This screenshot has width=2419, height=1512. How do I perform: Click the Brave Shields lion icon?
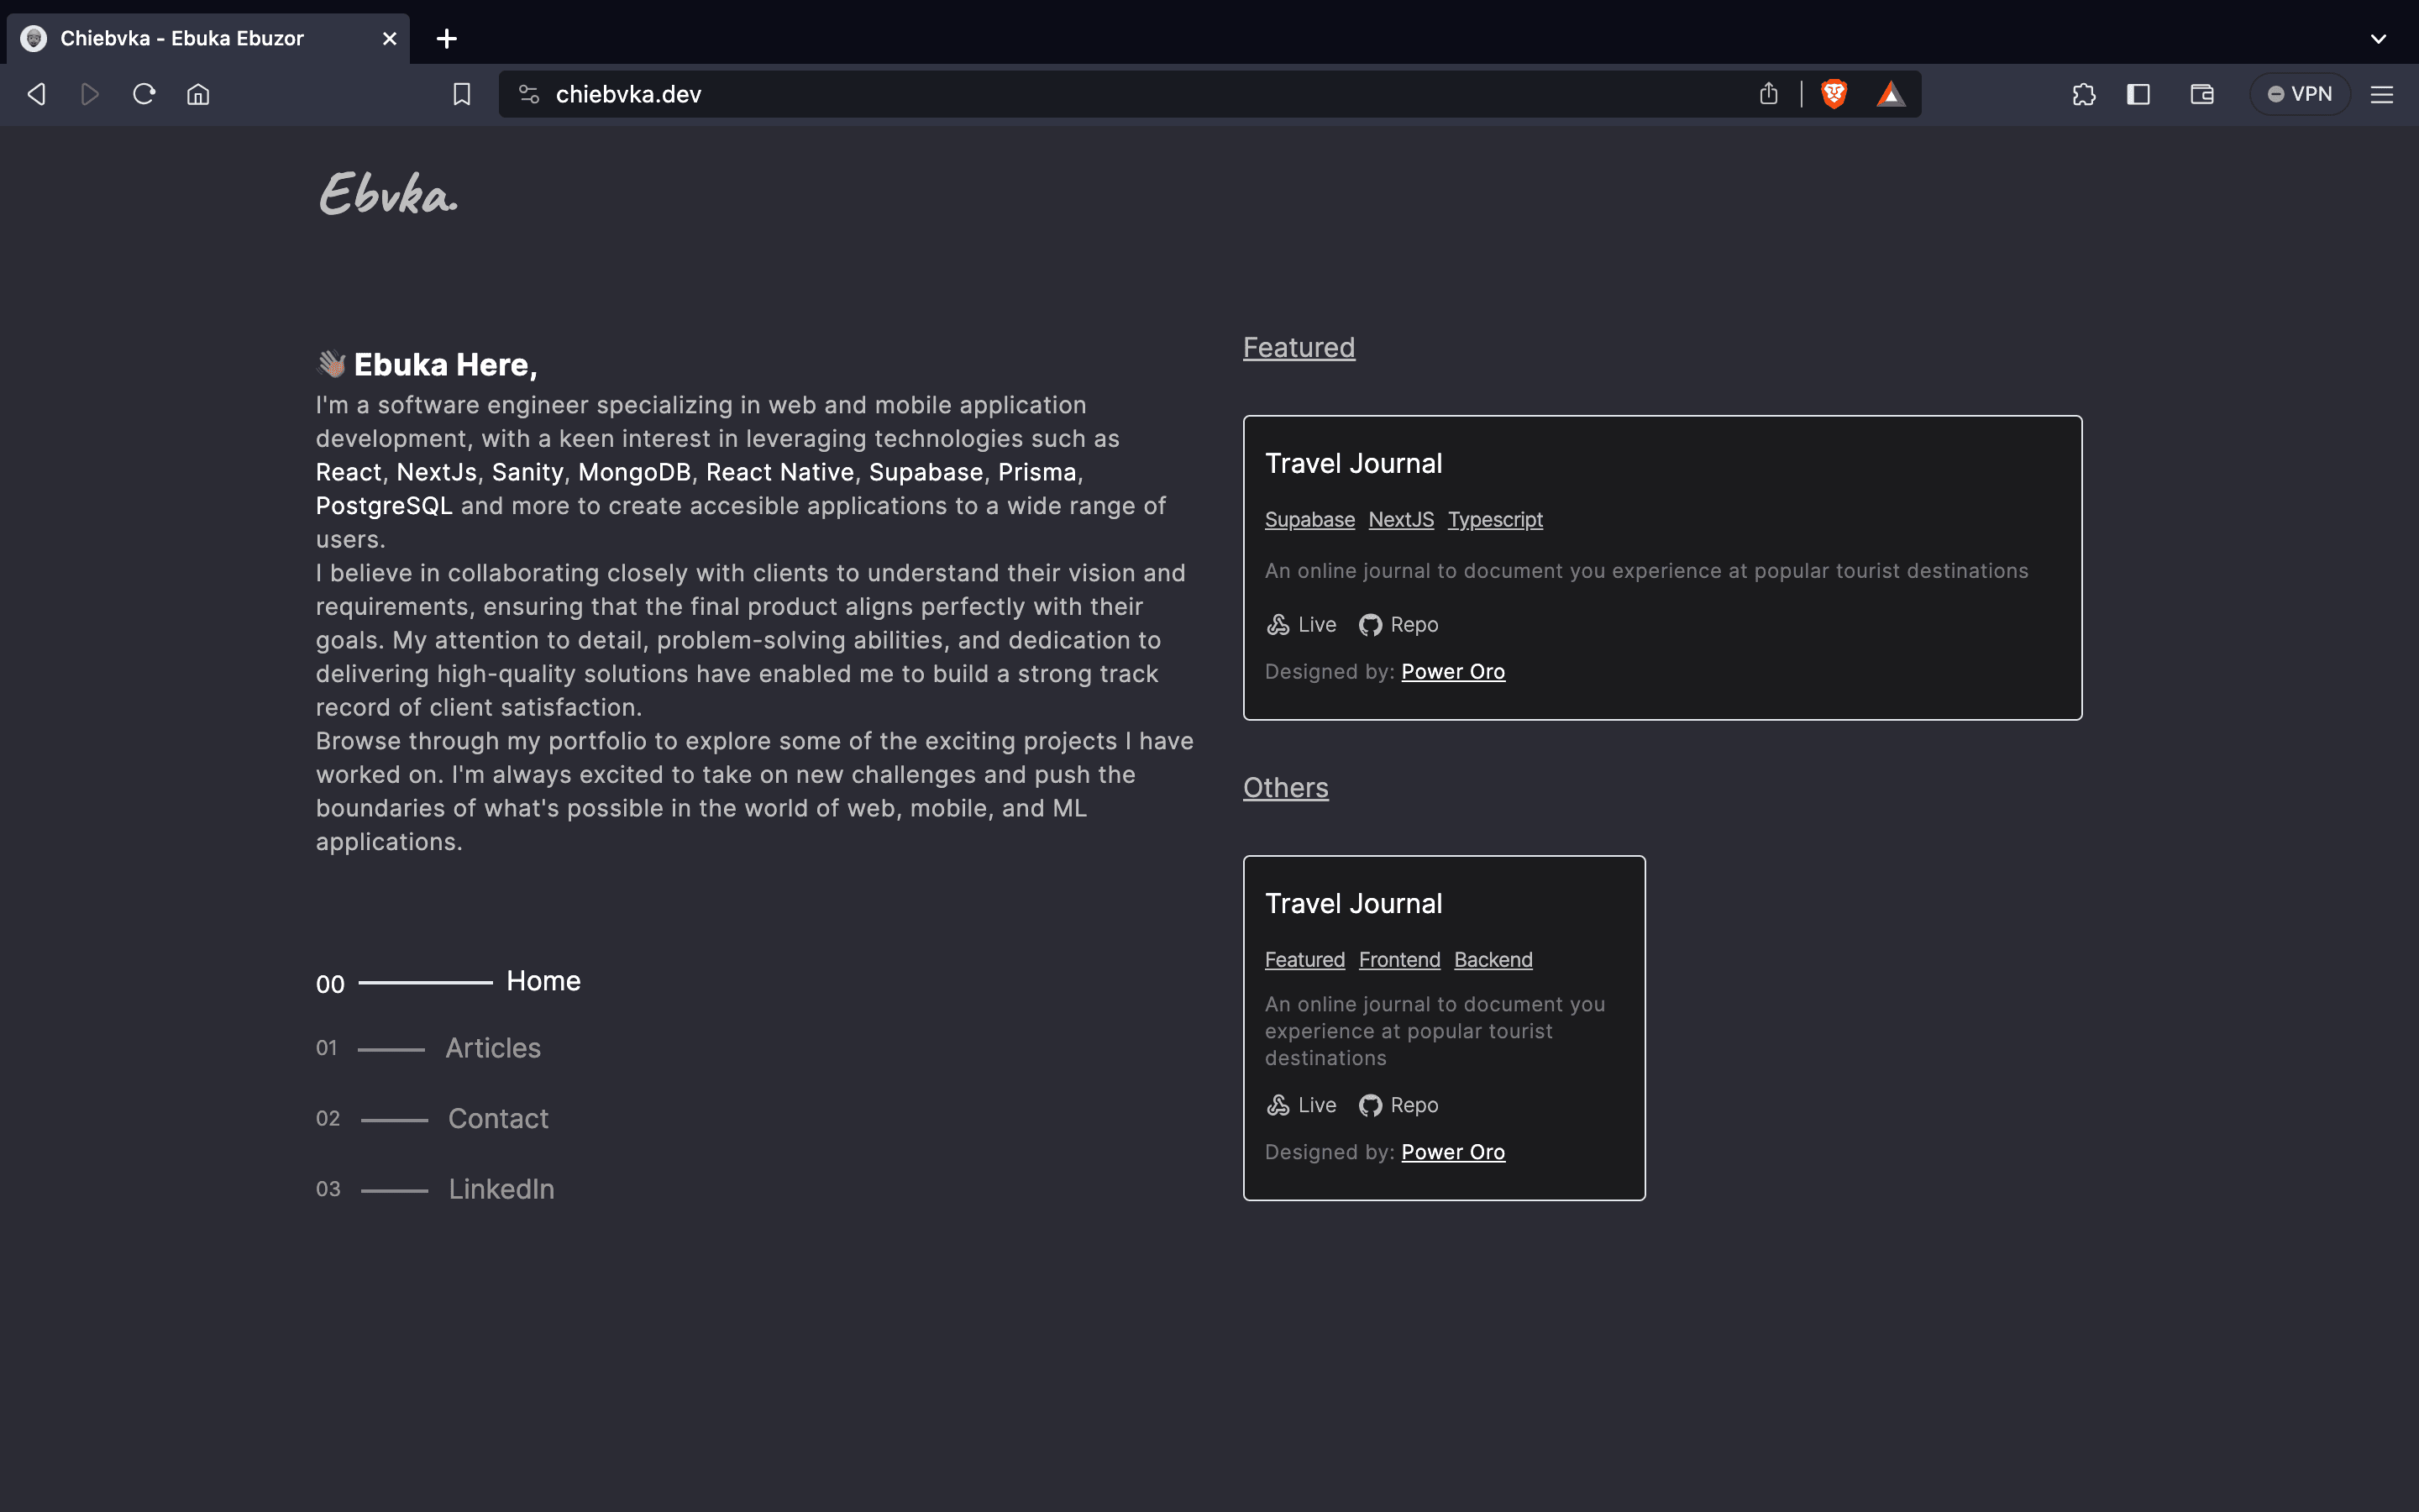(1834, 94)
